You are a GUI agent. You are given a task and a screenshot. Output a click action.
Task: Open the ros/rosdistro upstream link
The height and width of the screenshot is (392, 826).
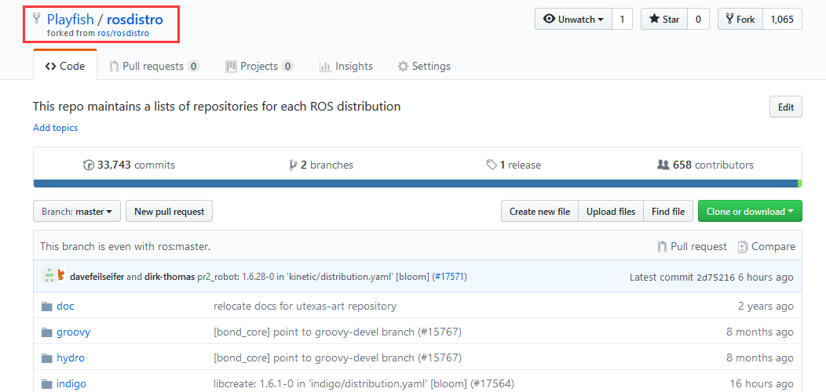pyautogui.click(x=123, y=33)
